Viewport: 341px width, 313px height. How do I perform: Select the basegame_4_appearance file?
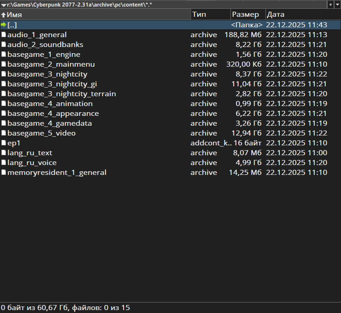(x=53, y=113)
